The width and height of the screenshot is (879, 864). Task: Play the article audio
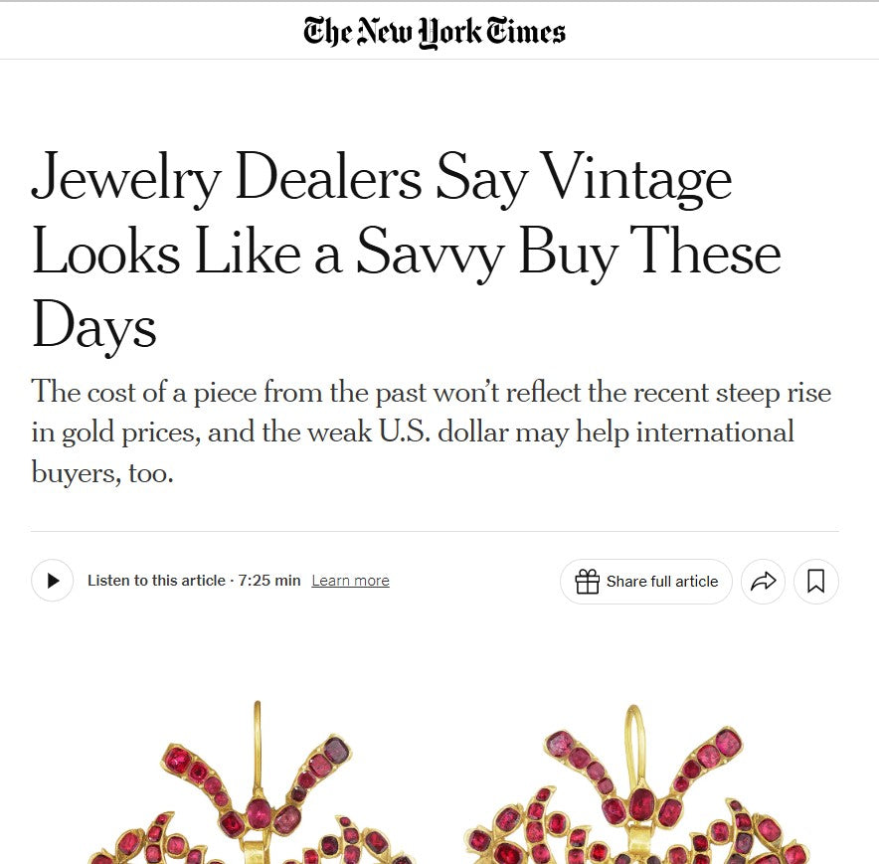tap(53, 581)
